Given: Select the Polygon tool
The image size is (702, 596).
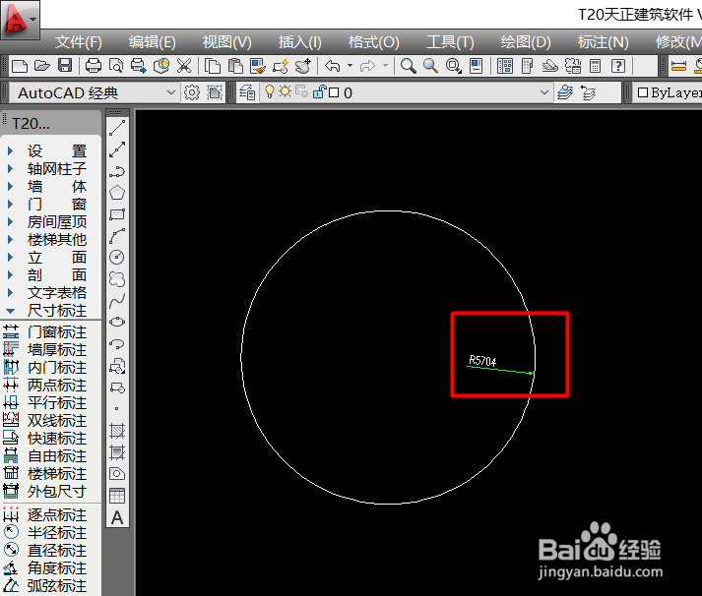Looking at the screenshot, I should (117, 193).
